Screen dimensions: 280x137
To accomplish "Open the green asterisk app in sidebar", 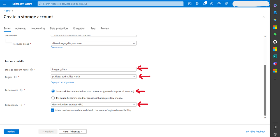I will point(275,35).
